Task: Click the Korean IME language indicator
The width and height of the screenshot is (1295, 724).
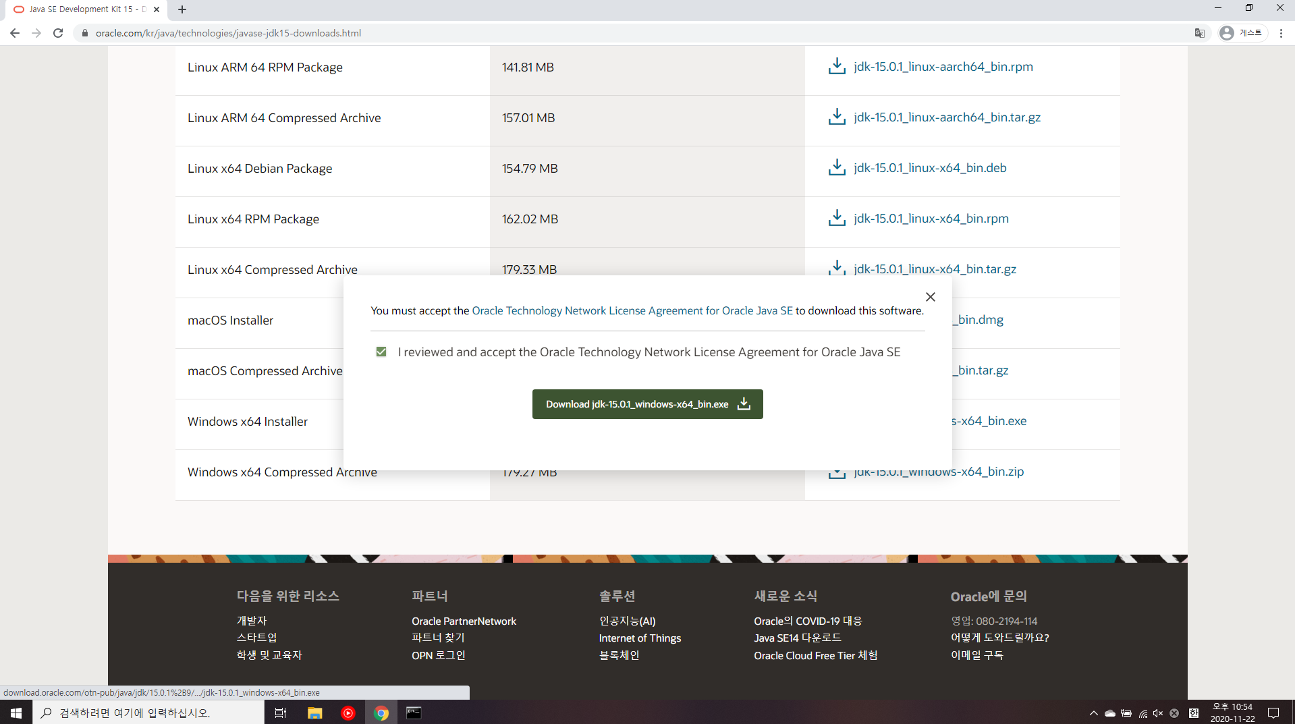Action: pyautogui.click(x=1194, y=713)
